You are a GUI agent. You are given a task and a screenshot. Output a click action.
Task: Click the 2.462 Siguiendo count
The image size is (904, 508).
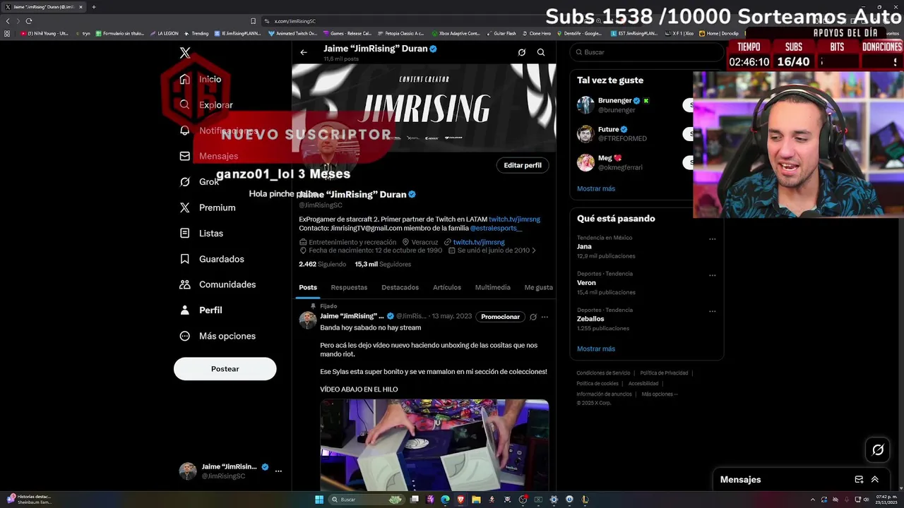pyautogui.click(x=322, y=264)
